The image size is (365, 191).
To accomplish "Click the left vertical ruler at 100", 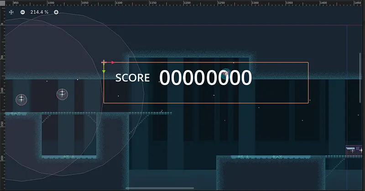I will coord(2,89).
